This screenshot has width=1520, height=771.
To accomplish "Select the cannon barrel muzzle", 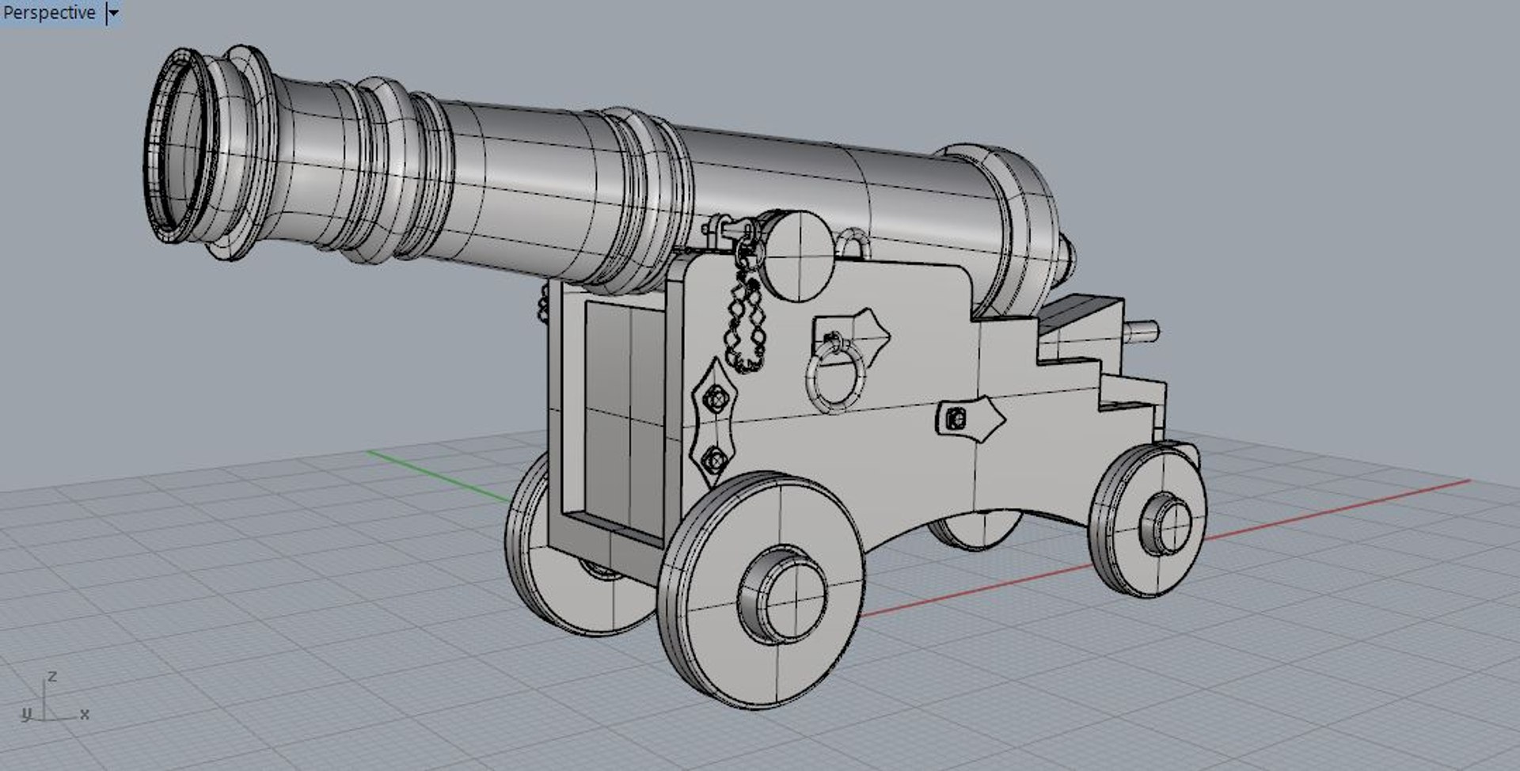I will [x=180, y=146].
